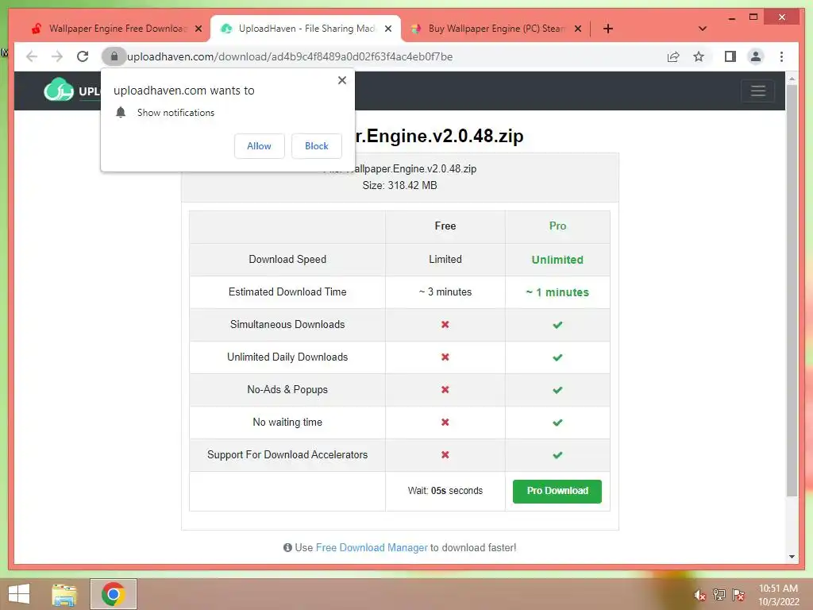
Task: Open the hamburger navigation menu
Action: (758, 91)
